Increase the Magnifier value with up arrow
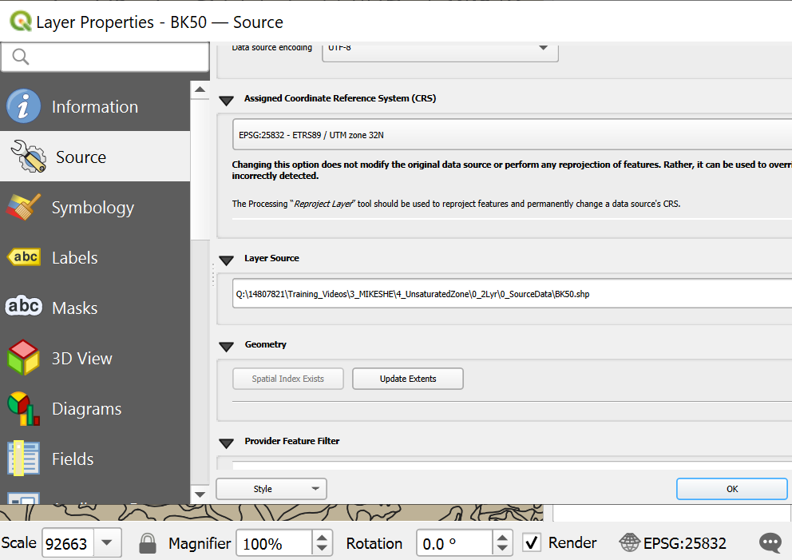Viewport: 792px width, 560px height. (322, 537)
